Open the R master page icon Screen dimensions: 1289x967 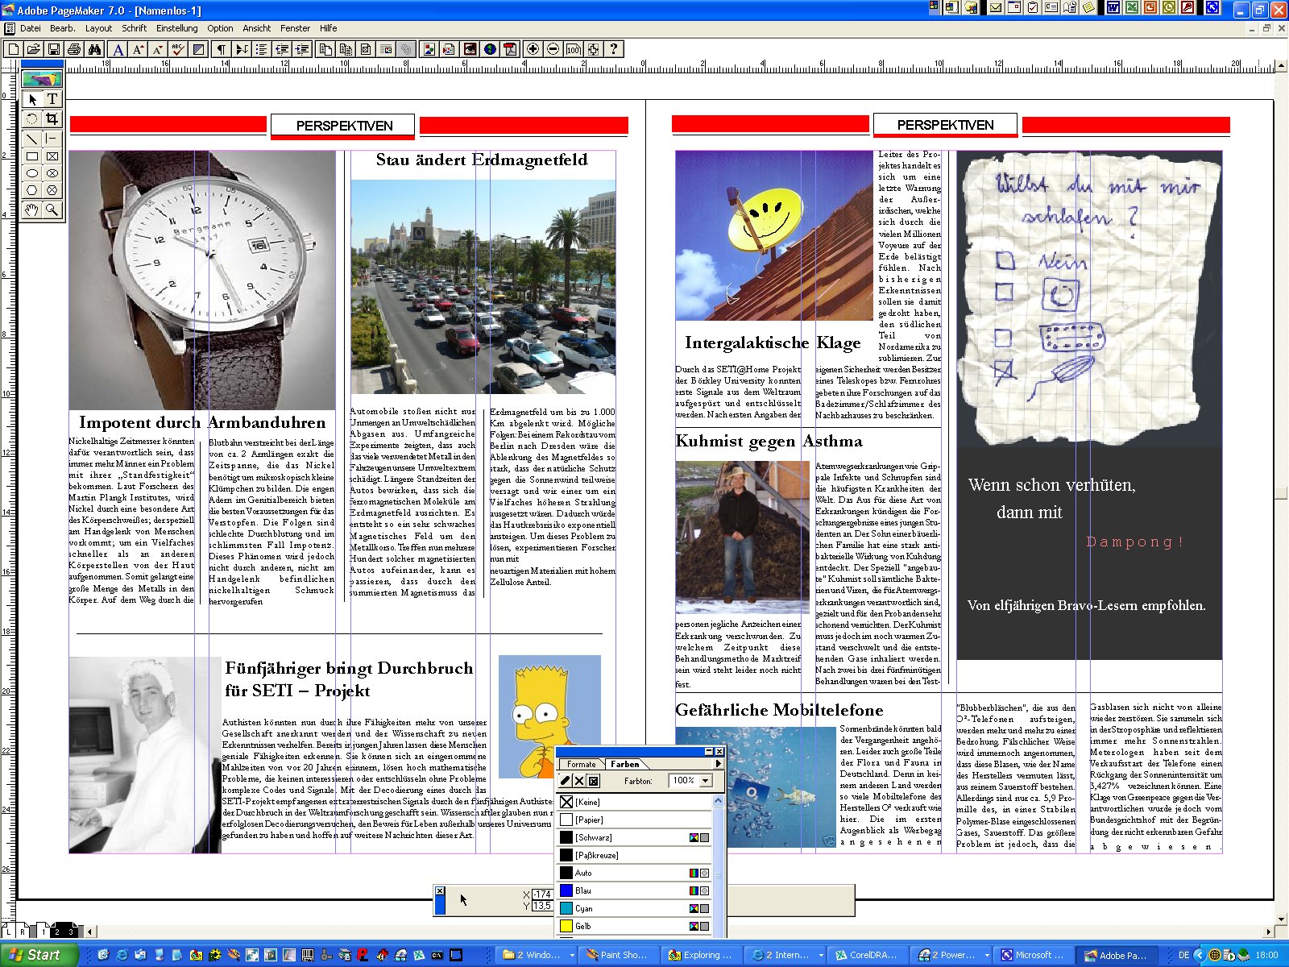click(23, 931)
